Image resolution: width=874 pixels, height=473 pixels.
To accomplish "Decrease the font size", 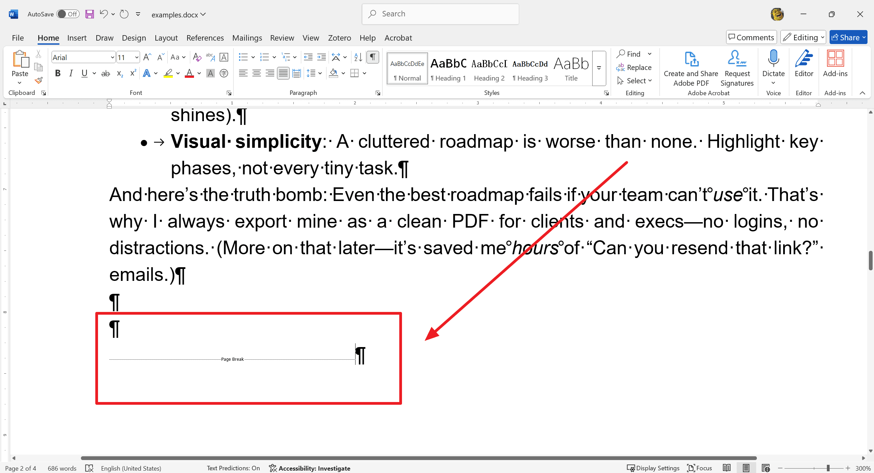I will click(161, 57).
